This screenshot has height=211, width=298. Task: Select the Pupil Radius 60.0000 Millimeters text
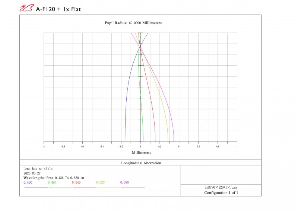click(133, 23)
